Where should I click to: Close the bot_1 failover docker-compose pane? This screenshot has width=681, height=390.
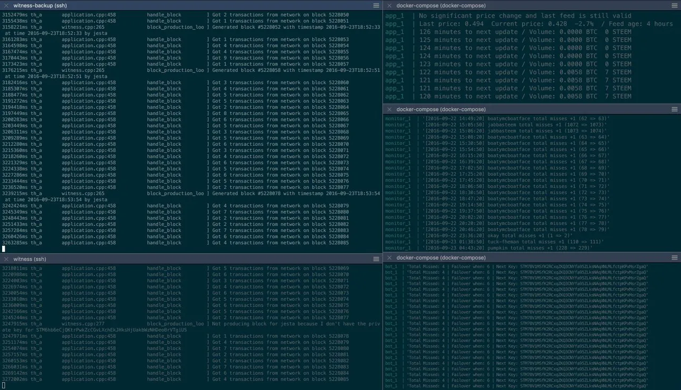coord(389,258)
